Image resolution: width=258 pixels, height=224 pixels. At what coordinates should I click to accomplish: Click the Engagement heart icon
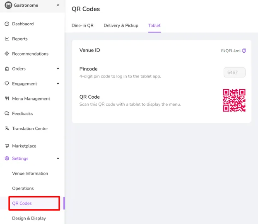pyautogui.click(x=7, y=83)
